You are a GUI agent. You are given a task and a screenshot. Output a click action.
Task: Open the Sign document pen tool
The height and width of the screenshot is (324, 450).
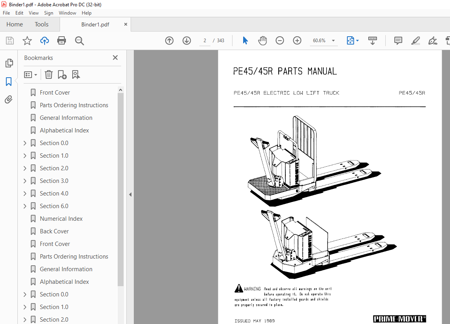433,41
